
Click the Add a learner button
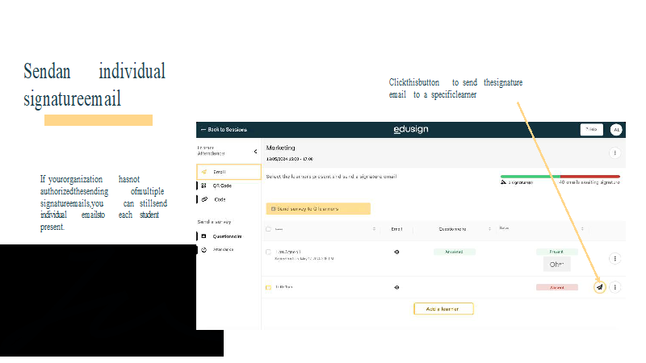(x=443, y=309)
